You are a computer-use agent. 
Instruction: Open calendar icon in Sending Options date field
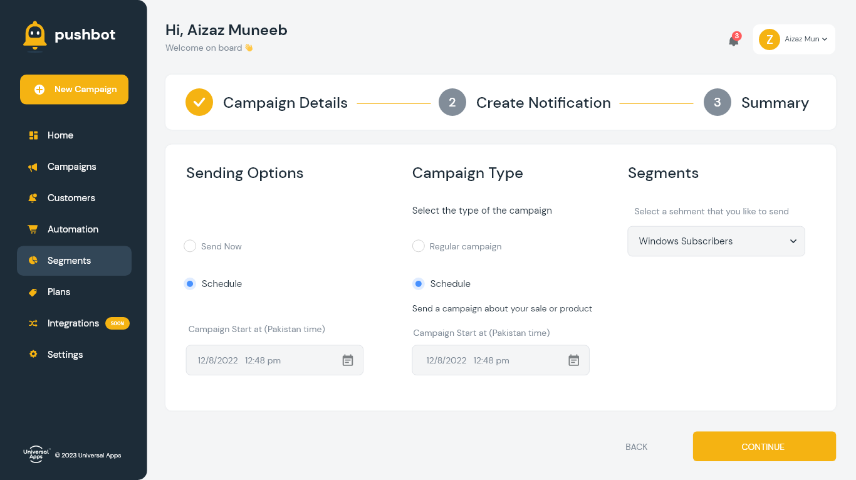pos(348,360)
